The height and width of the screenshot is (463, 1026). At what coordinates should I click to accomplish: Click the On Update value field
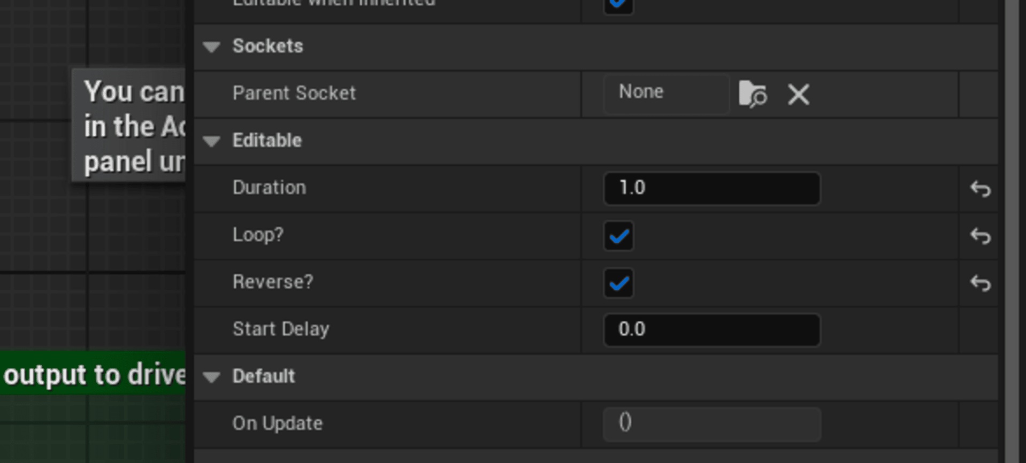[x=711, y=424]
